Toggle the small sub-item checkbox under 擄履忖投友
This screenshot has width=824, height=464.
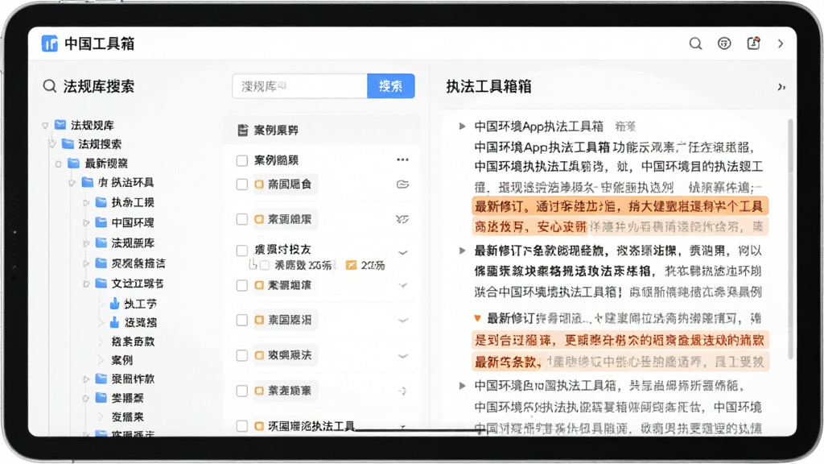pos(265,265)
